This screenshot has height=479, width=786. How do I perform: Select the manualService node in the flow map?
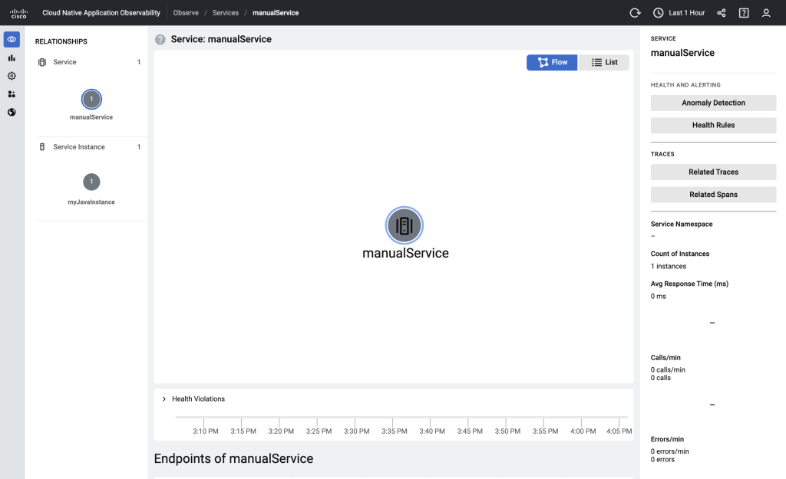click(x=405, y=225)
